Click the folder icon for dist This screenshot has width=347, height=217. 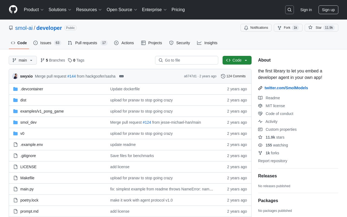pyautogui.click(x=15, y=100)
